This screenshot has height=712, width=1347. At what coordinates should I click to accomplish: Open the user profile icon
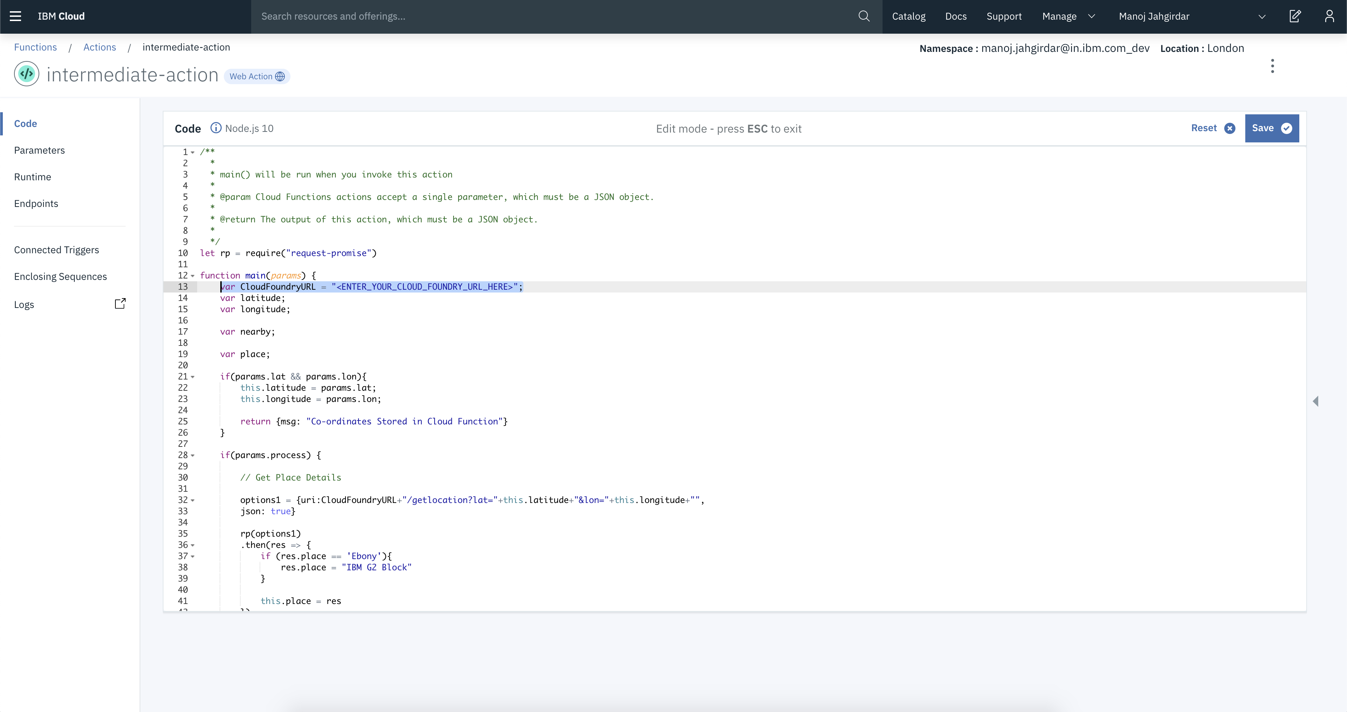tap(1329, 16)
